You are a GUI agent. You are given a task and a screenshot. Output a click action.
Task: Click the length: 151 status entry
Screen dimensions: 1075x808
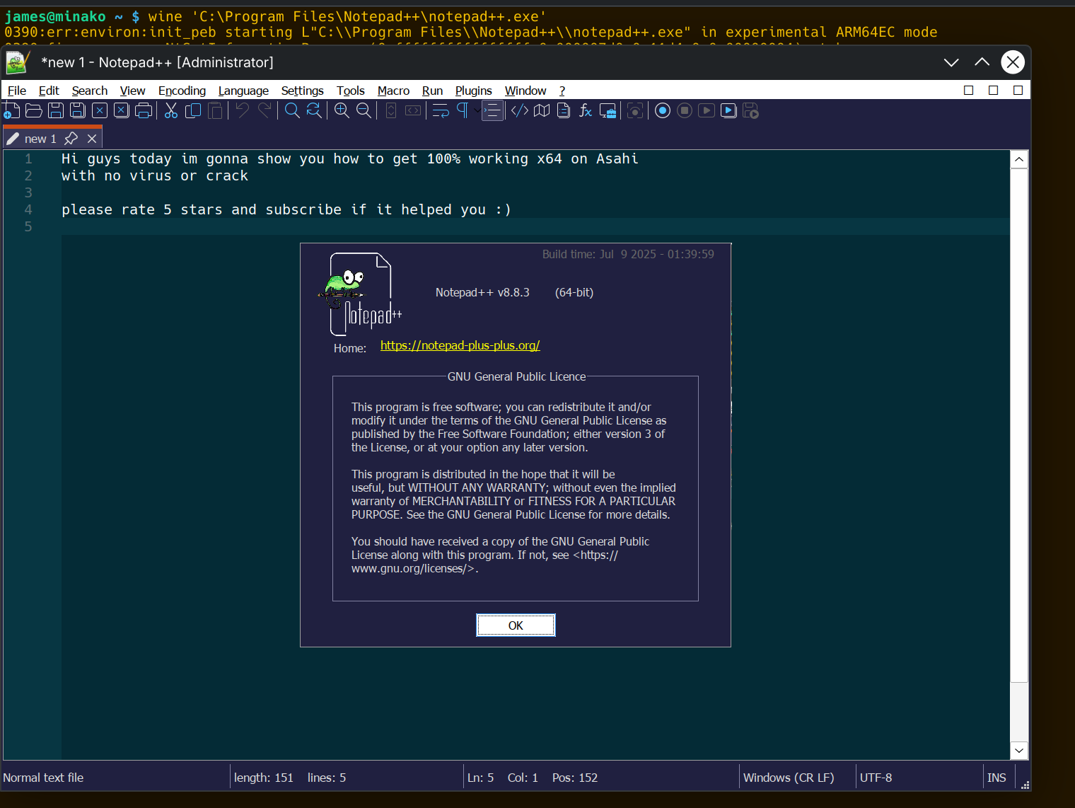point(264,778)
